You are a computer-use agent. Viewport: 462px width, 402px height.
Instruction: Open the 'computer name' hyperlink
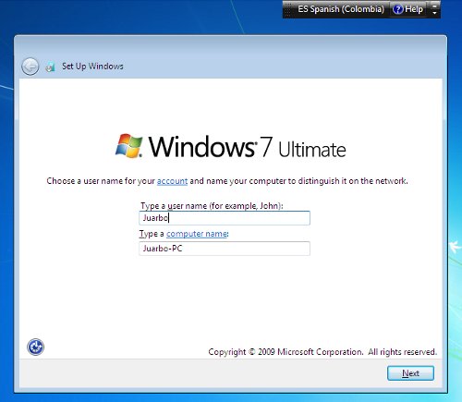point(197,234)
